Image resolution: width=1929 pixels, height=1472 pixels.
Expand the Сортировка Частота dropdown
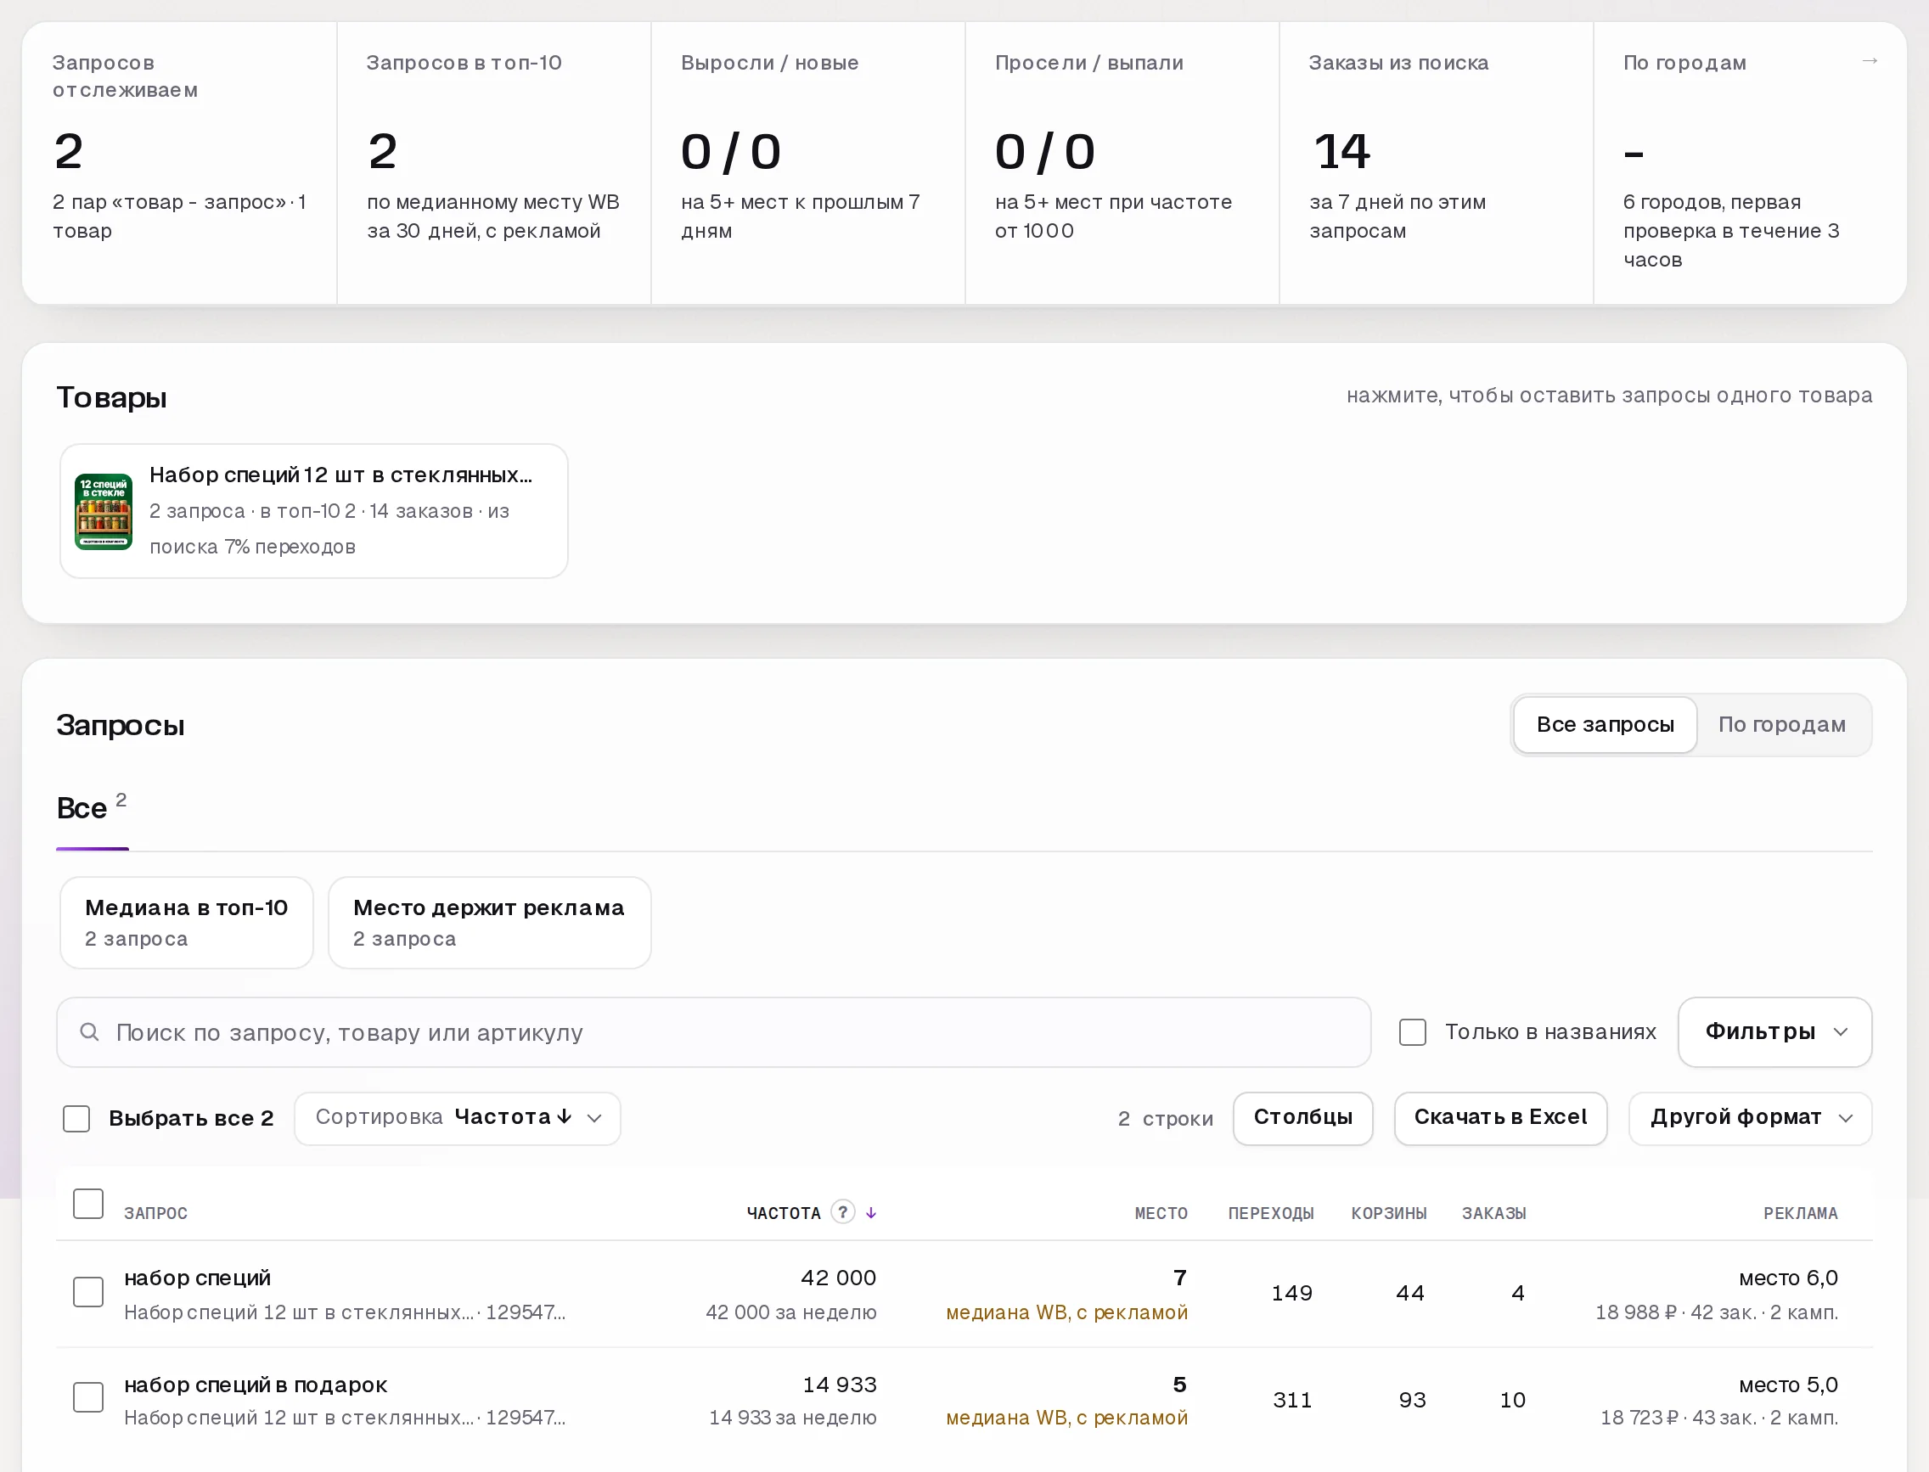458,1119
